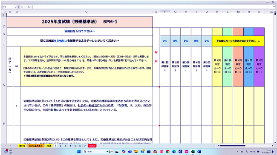Select column F header
This screenshot has height=155, width=277.
tap(165, 11)
